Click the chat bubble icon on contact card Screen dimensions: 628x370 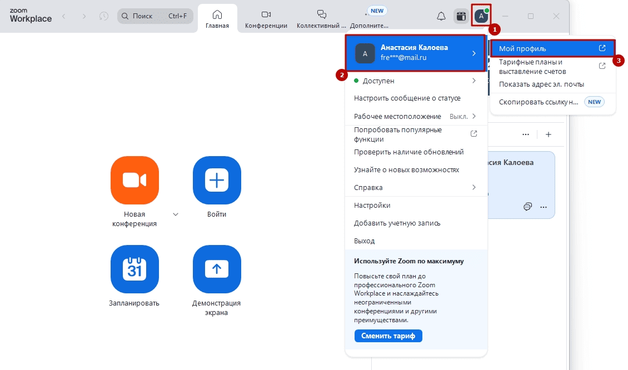[527, 207]
